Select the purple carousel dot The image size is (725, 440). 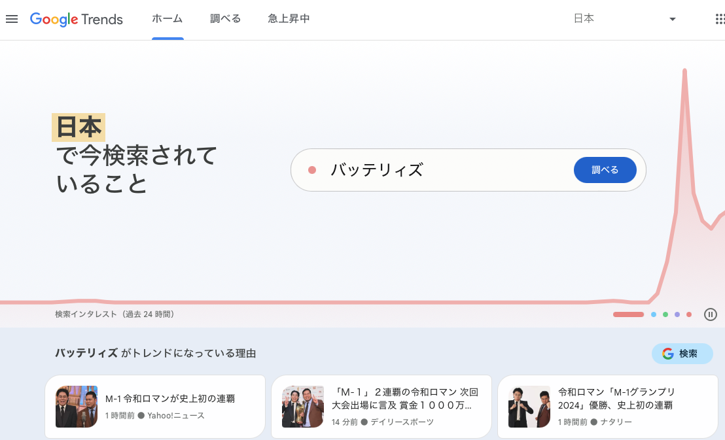click(x=677, y=314)
